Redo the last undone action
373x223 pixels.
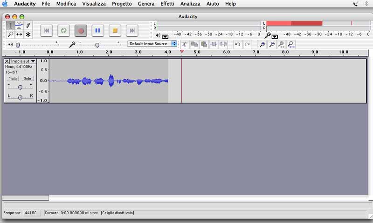247,44
